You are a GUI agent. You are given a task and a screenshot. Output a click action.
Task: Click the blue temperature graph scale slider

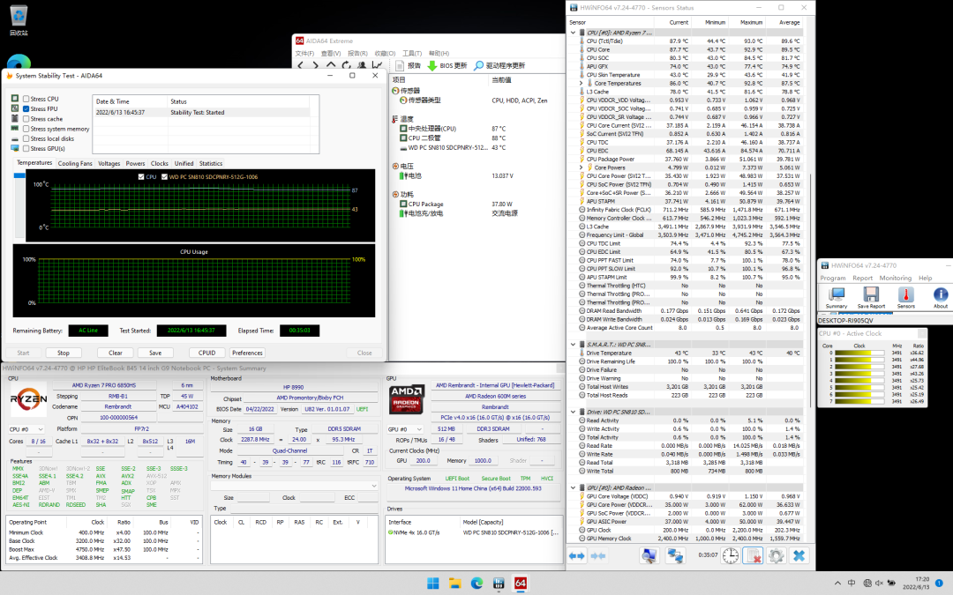coord(19,176)
